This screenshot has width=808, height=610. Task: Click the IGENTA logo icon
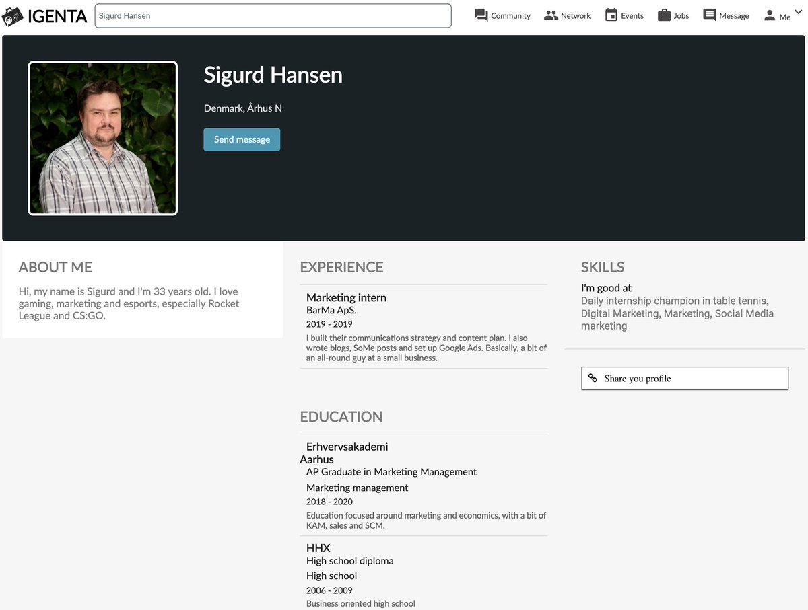pos(13,16)
